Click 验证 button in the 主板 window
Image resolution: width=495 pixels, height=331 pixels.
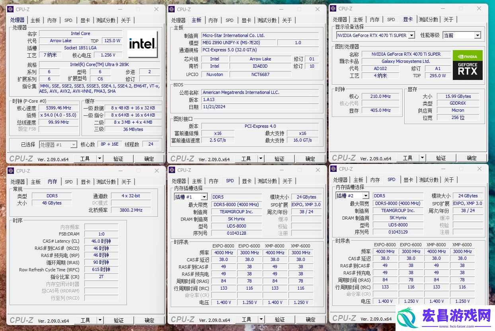tap(280, 159)
